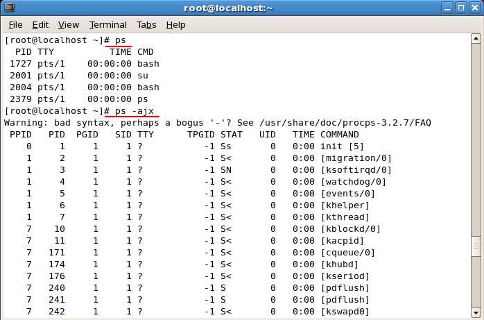Click the '[kseriod]' process entry
The image size is (484, 320).
(345, 276)
